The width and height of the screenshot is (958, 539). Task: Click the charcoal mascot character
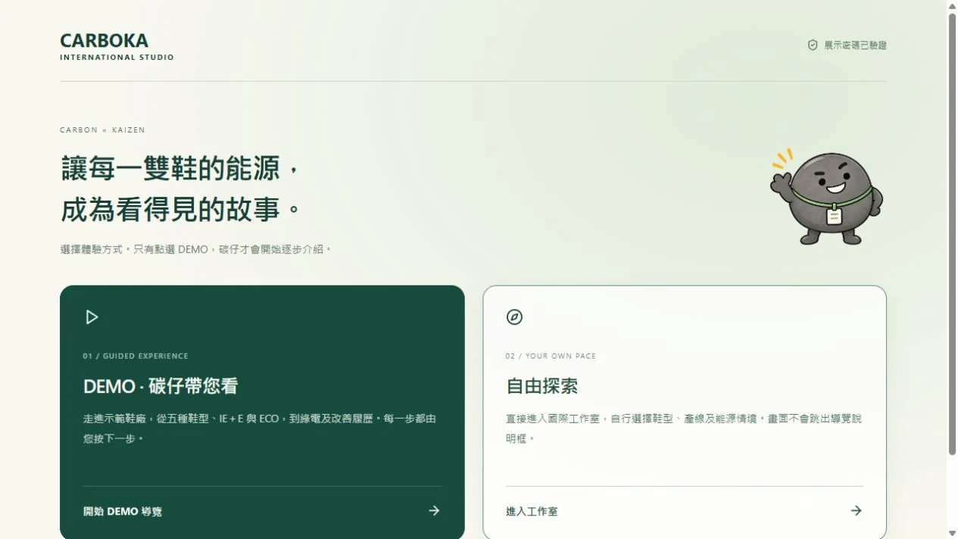point(826,197)
